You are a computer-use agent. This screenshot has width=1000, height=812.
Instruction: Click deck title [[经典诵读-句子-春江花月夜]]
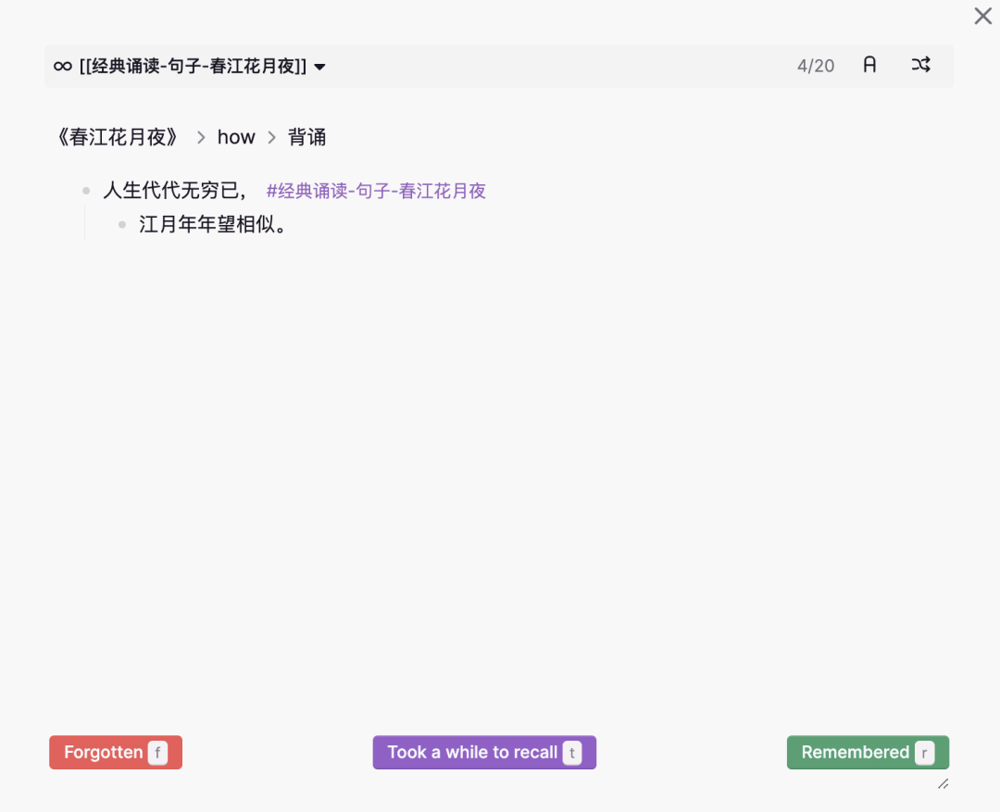coord(193,67)
